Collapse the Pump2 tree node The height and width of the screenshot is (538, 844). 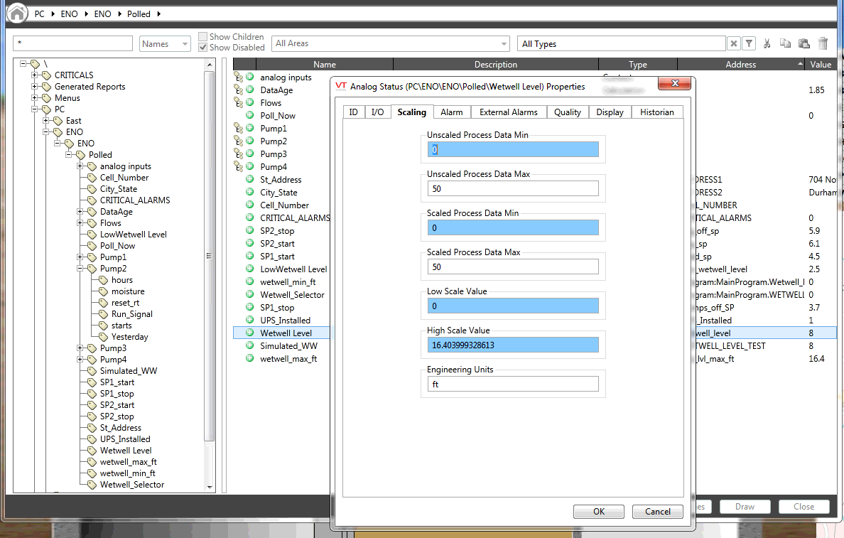click(x=80, y=269)
